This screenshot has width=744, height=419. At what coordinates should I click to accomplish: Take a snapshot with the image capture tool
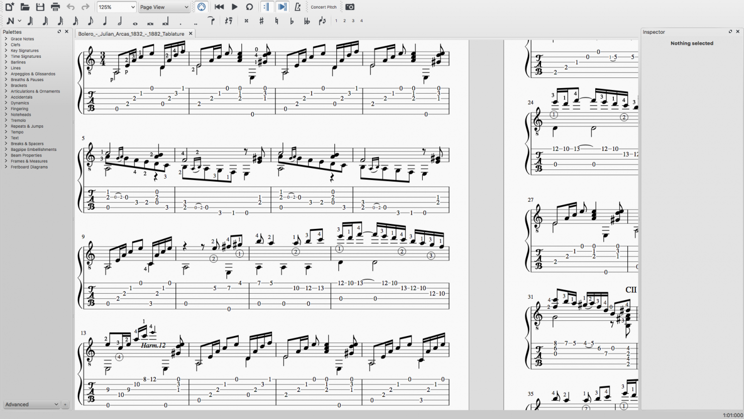pos(349,7)
